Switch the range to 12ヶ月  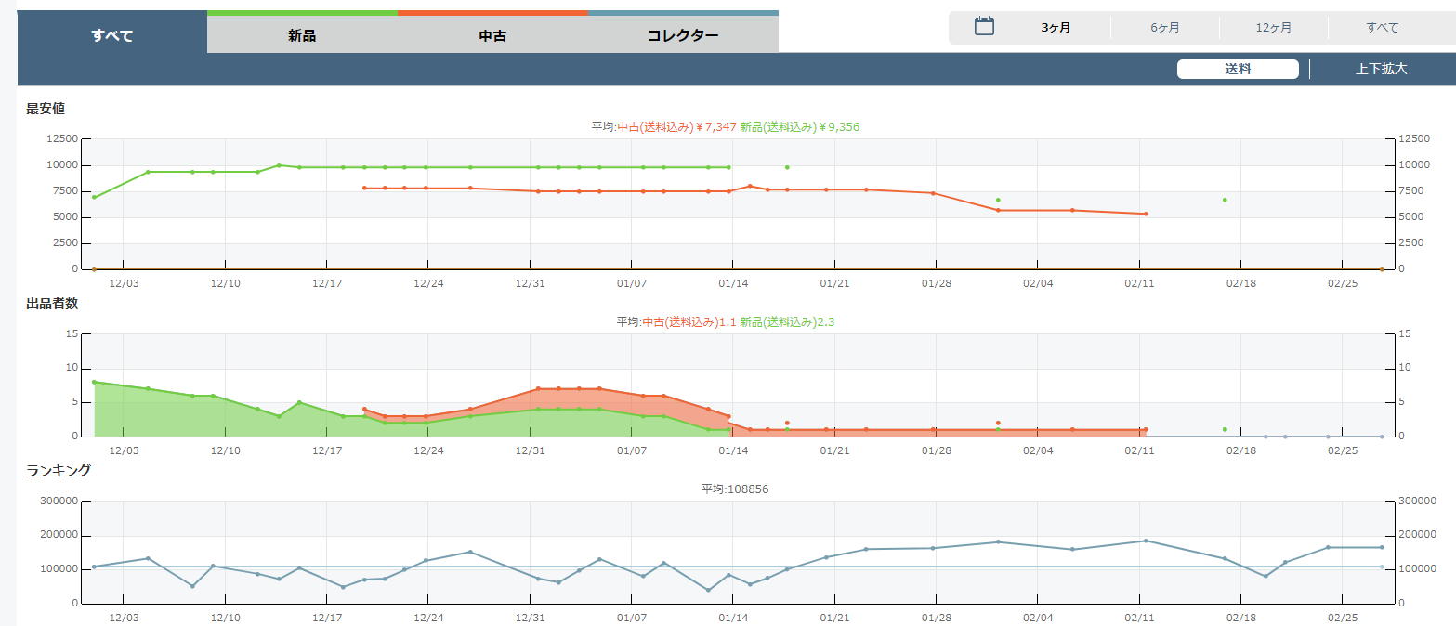coord(1273,28)
